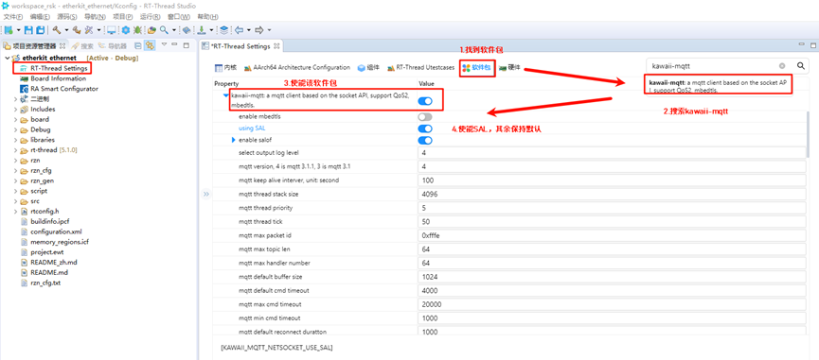
Task: Clear the kawaii-mqtt search text
Action: click(782, 66)
